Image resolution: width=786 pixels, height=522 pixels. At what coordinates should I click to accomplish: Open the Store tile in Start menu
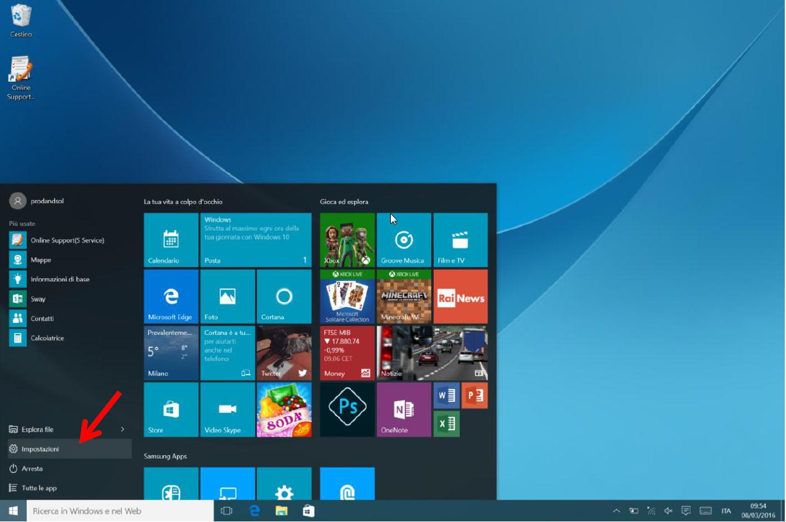pyautogui.click(x=171, y=409)
